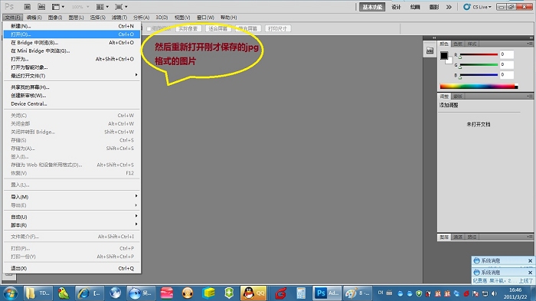Select the 摄影 Photography workspace
Screen dimensions: 536x301
(x=434, y=7)
